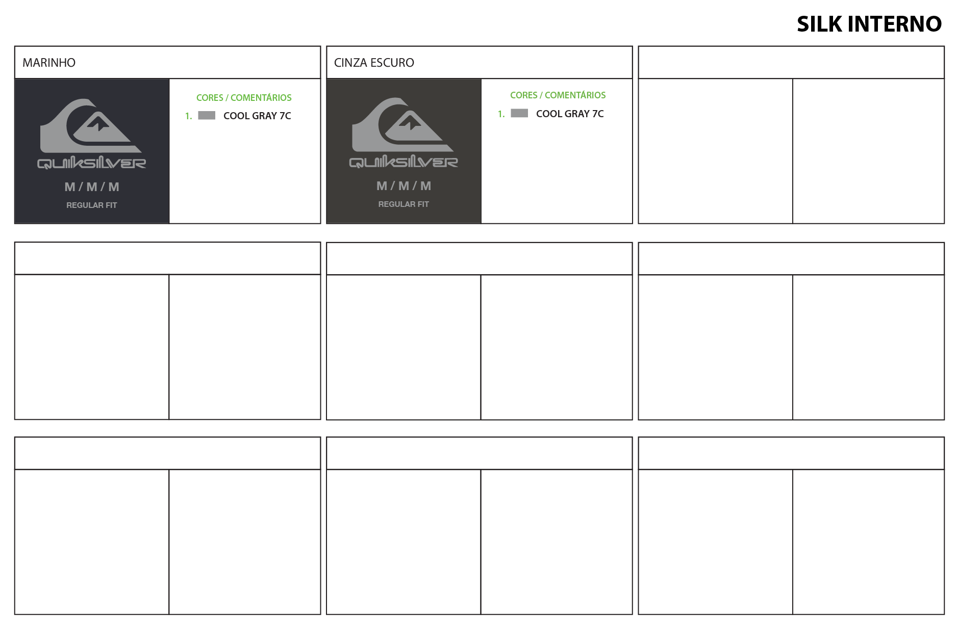
Task: Click CORES / COMENTÁRIOS heading in CINZA ESCURO panel
Action: click(558, 95)
